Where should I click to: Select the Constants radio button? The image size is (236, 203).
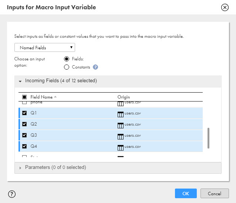tap(67, 67)
